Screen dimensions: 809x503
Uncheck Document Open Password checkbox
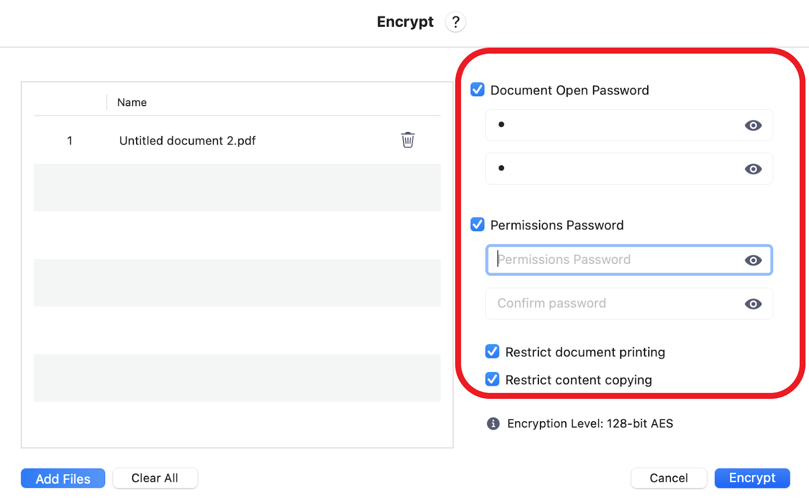477,90
